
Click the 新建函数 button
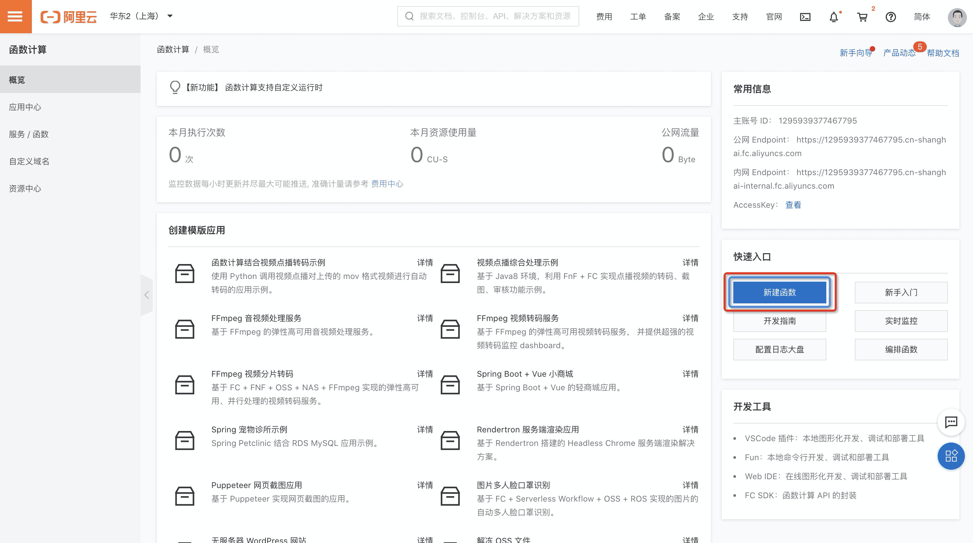pyautogui.click(x=779, y=292)
